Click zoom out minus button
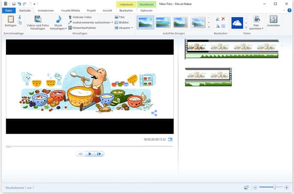Viewport: 294px width, 194px height. 255,187
